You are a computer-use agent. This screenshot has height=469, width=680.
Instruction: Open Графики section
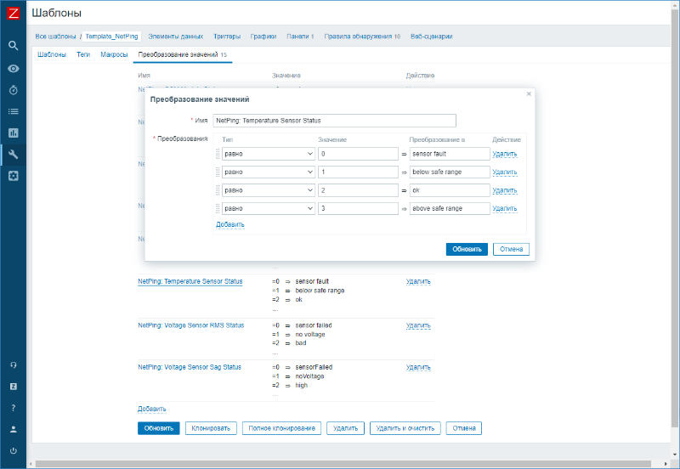click(x=263, y=37)
